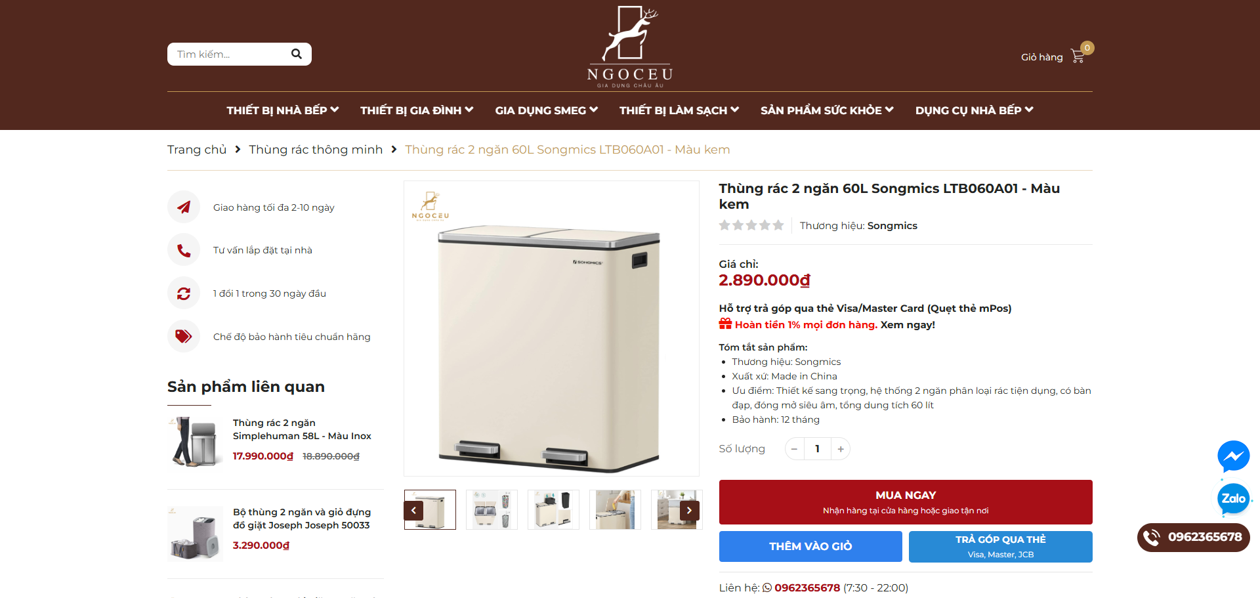Click the search magnifier icon
Viewport: 1260px width, 598px height.
[x=297, y=54]
